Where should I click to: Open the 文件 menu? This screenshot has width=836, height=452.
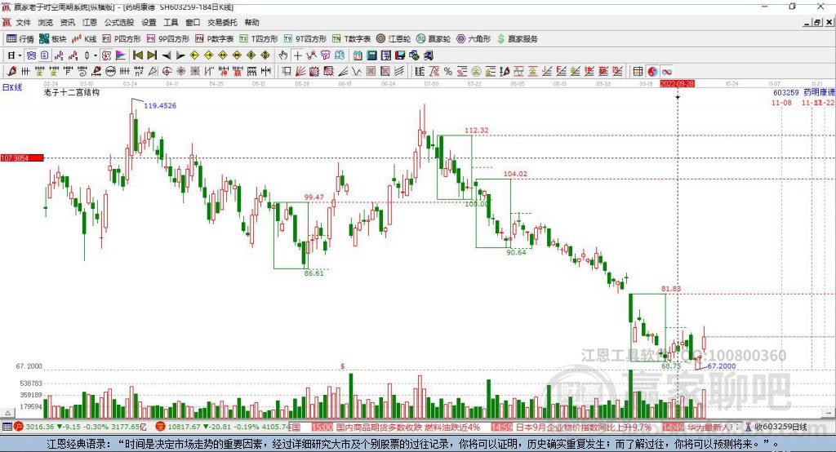tap(23, 22)
